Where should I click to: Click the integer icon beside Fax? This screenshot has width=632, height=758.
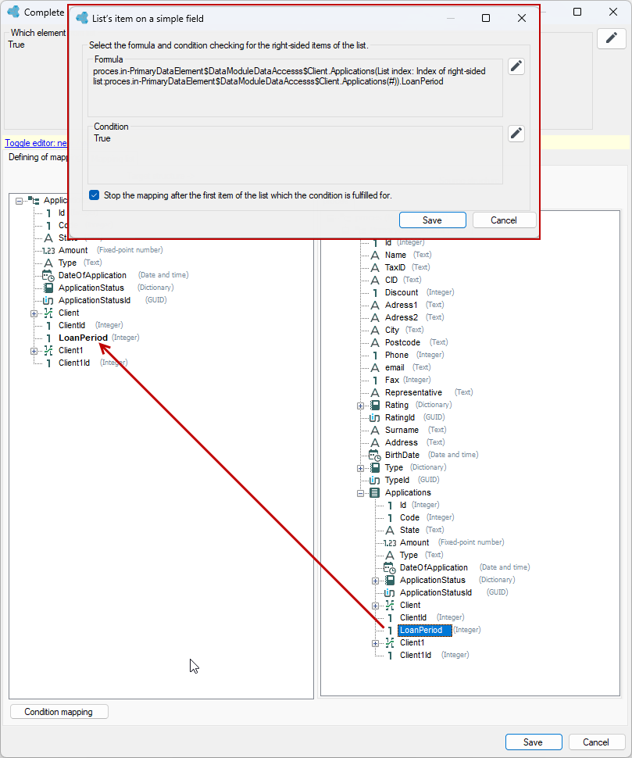coord(375,380)
